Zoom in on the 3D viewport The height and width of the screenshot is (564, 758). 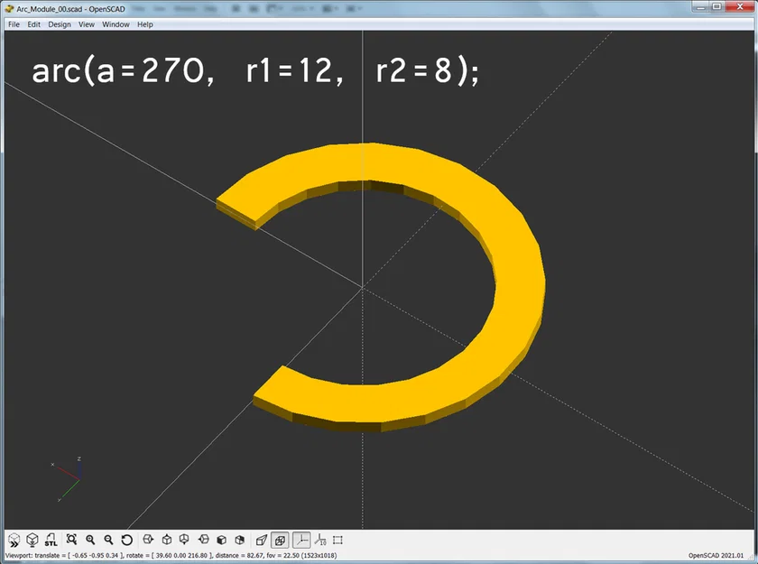90,540
